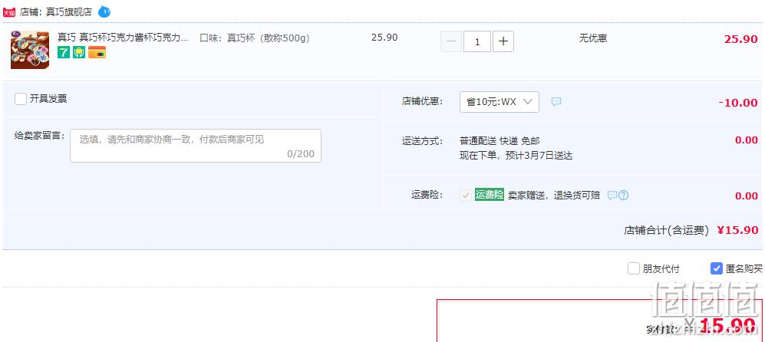Click 普通配送 快递 免邮 text
This screenshot has width=765, height=342.
pyautogui.click(x=500, y=141)
